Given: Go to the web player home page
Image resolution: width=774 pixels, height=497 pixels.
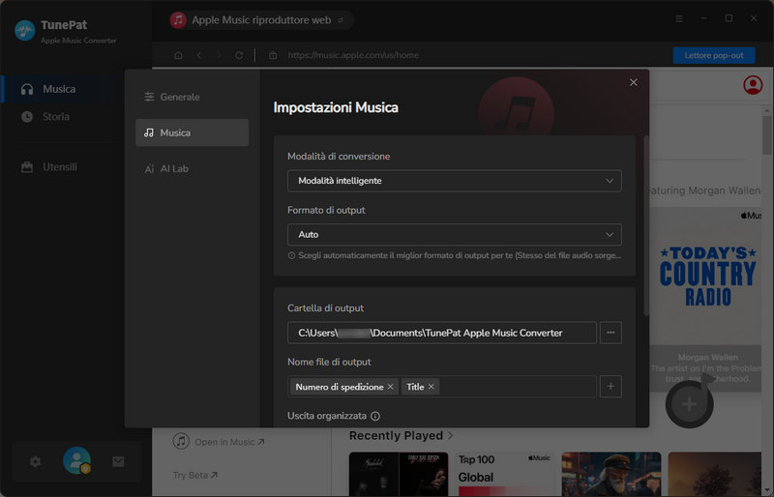Looking at the screenshot, I should (x=178, y=55).
